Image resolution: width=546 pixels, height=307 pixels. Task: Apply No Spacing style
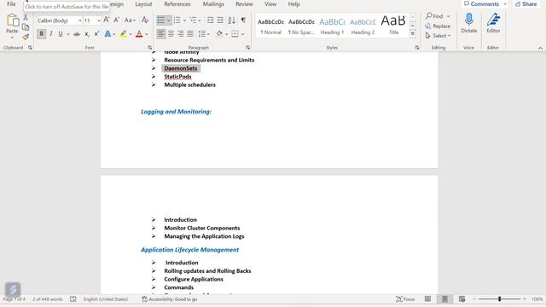301,26
